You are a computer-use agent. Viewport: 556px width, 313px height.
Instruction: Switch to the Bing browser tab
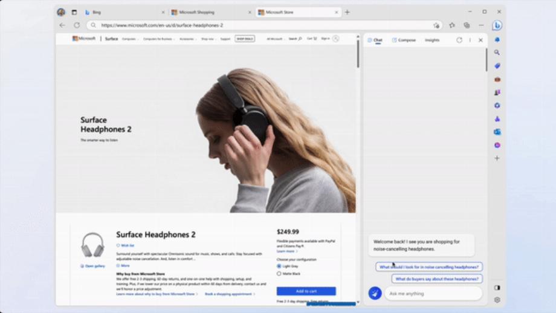click(x=124, y=12)
